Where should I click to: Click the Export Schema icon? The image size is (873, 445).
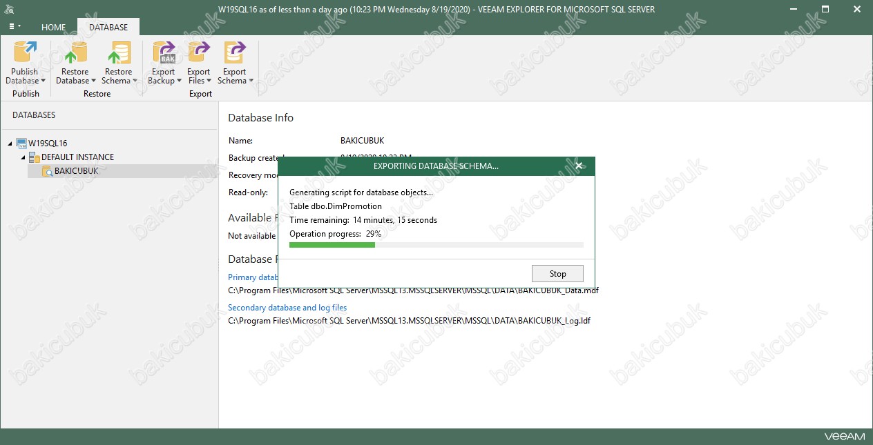234,53
